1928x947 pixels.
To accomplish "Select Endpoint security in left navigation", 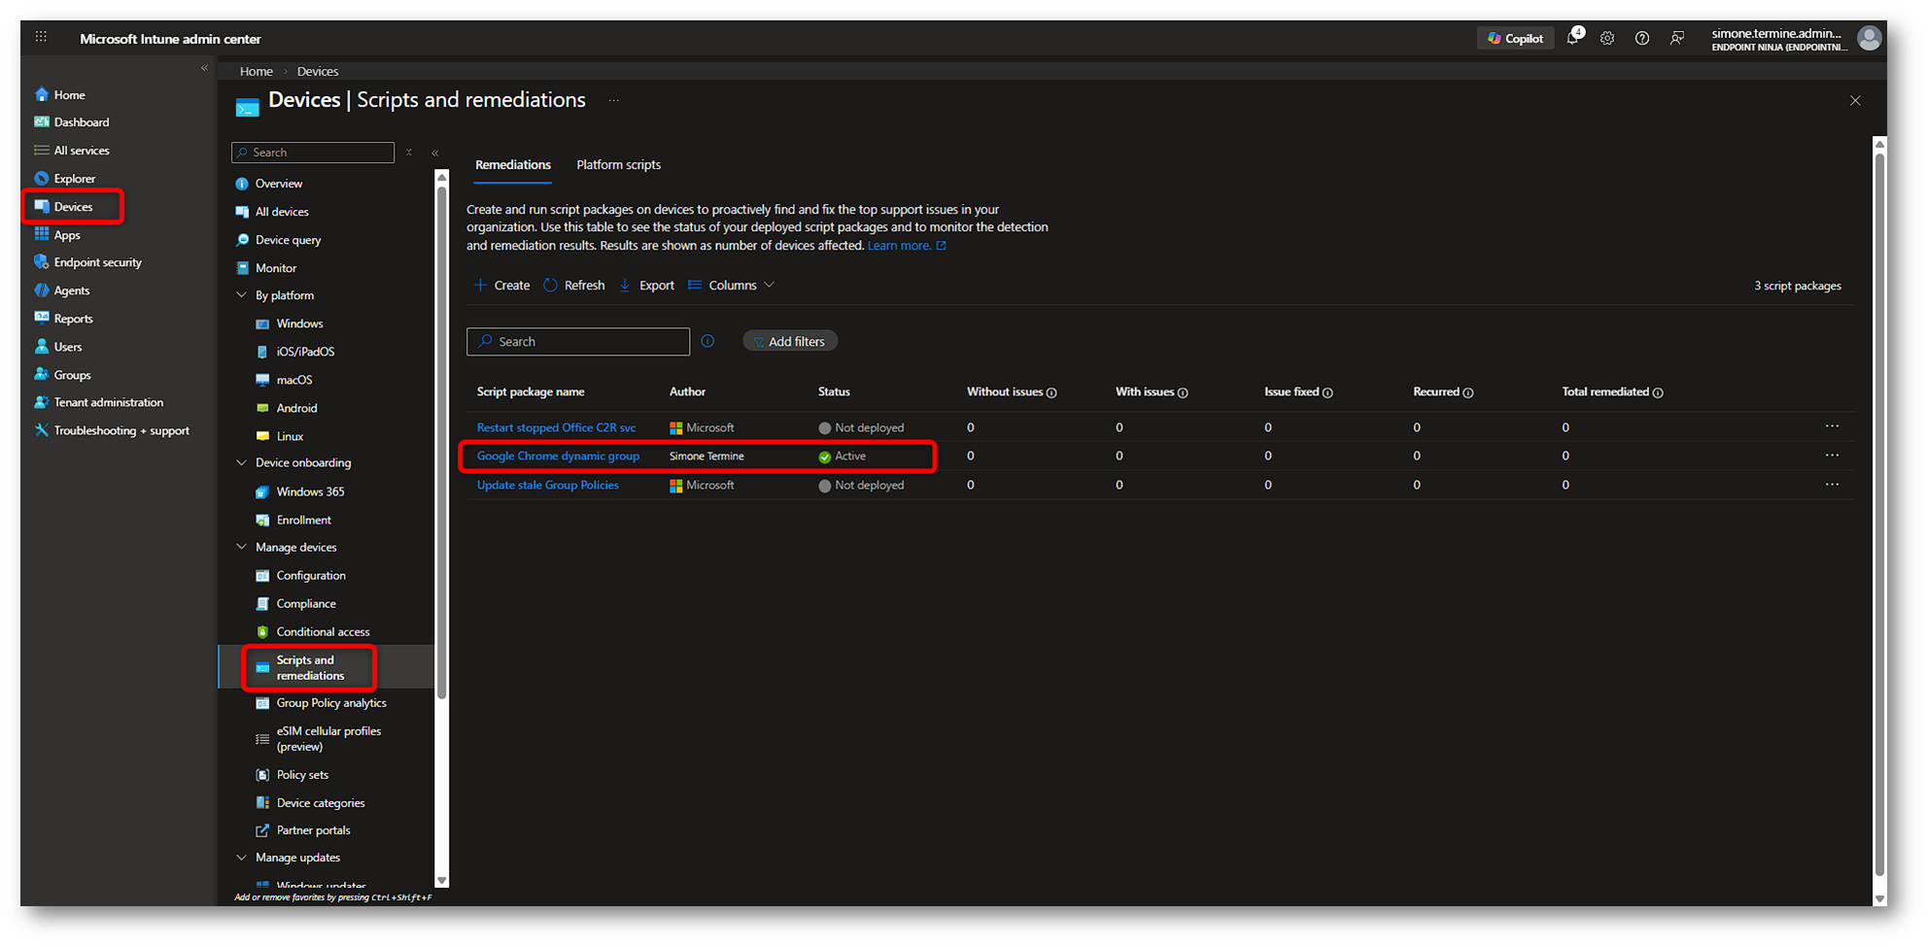I will (x=97, y=262).
